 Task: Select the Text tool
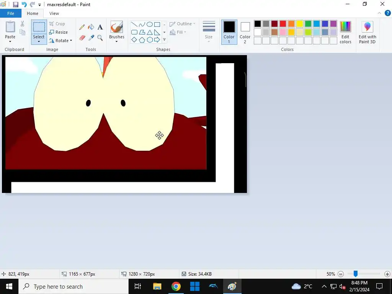pos(100,27)
